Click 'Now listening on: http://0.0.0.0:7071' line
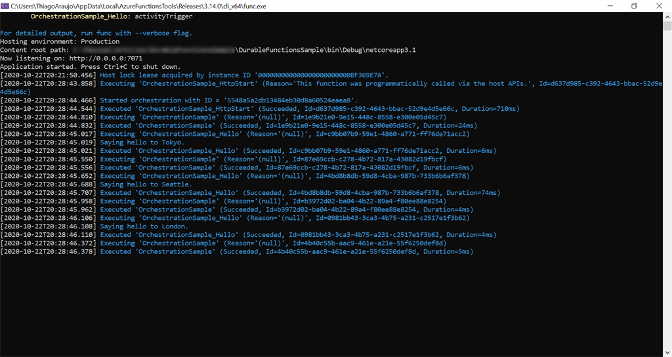This screenshot has width=672, height=357. click(71, 58)
